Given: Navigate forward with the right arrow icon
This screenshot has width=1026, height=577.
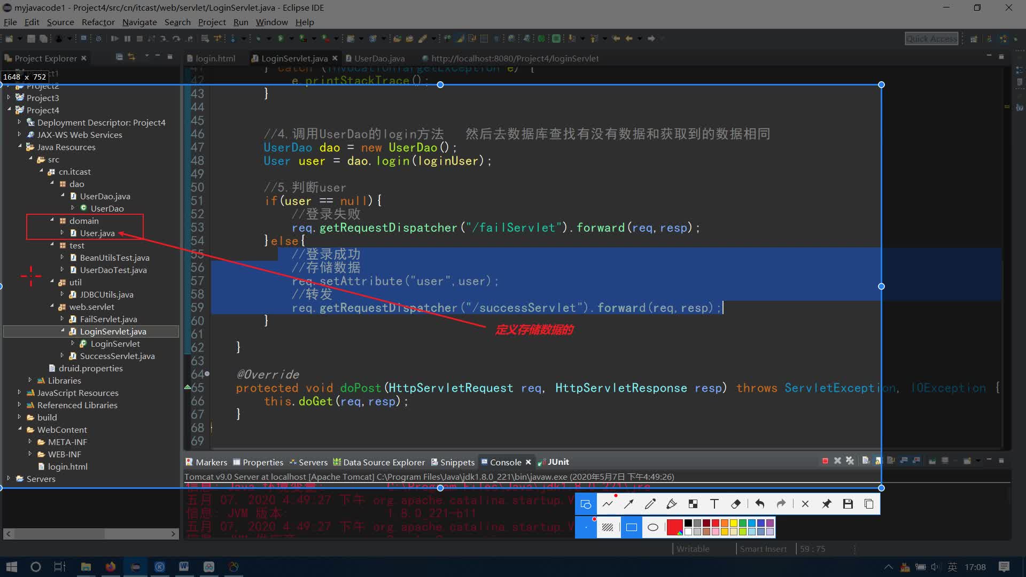Looking at the screenshot, I should click(651, 38).
